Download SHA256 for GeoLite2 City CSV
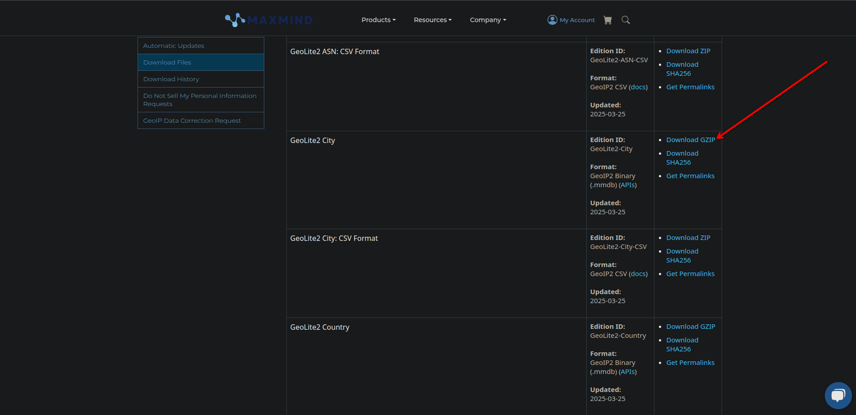The height and width of the screenshot is (415, 856). point(682,256)
